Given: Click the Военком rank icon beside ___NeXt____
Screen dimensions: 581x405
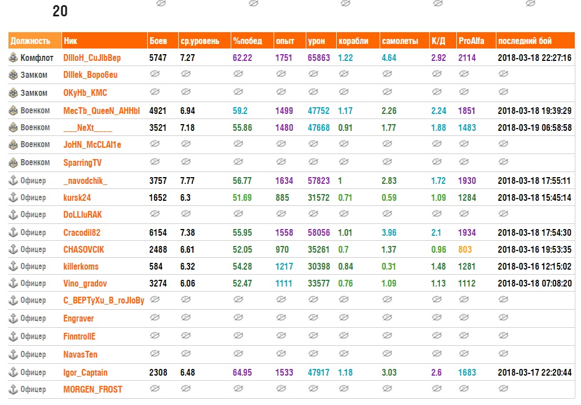Looking at the screenshot, I should coord(14,127).
